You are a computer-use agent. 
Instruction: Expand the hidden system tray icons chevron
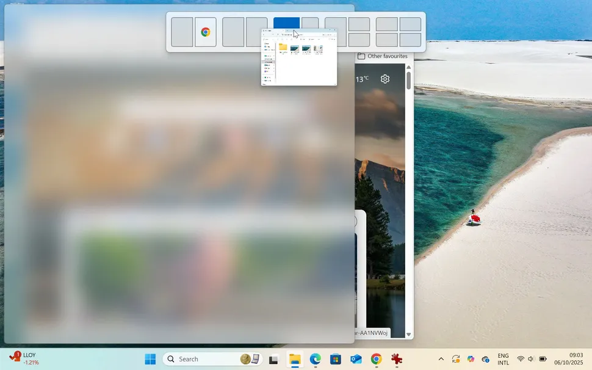click(441, 359)
